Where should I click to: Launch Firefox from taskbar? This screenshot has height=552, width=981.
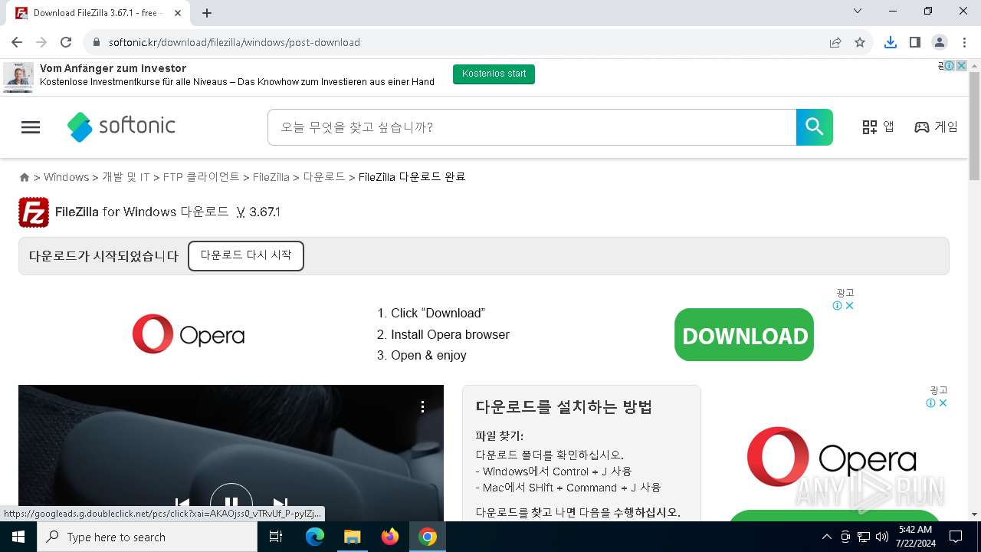point(390,537)
